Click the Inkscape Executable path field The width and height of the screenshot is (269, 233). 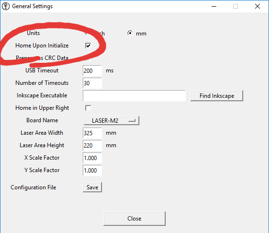tap(134, 95)
